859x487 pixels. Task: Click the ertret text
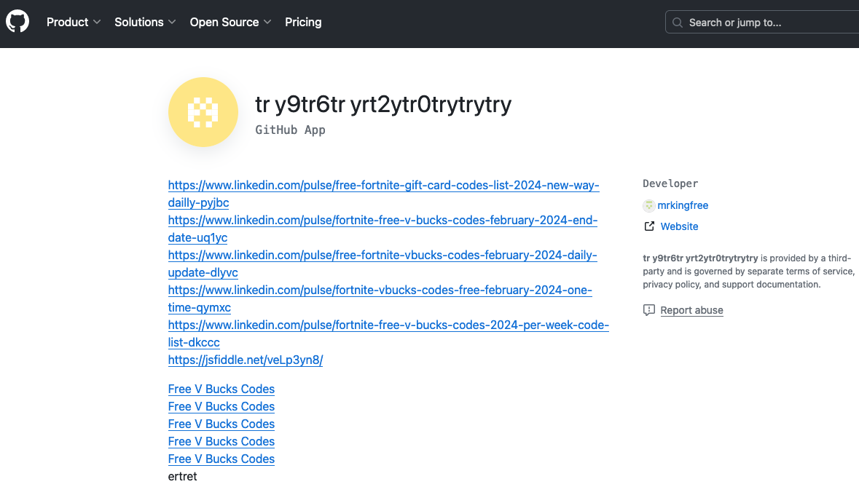[182, 477]
